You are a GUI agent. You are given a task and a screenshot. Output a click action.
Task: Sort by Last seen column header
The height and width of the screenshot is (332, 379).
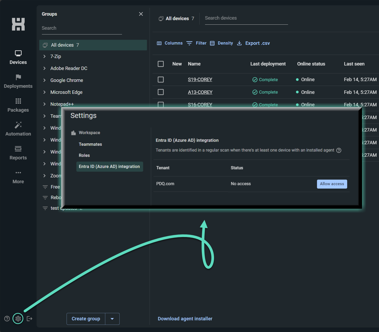click(354, 64)
